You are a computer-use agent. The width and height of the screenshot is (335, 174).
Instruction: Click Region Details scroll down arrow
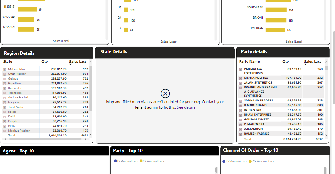pos(91,134)
